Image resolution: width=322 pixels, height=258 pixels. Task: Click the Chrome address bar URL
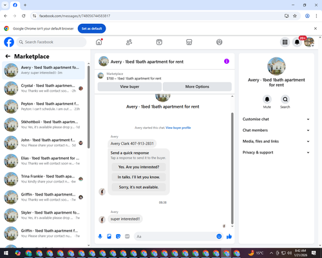pos(75,16)
